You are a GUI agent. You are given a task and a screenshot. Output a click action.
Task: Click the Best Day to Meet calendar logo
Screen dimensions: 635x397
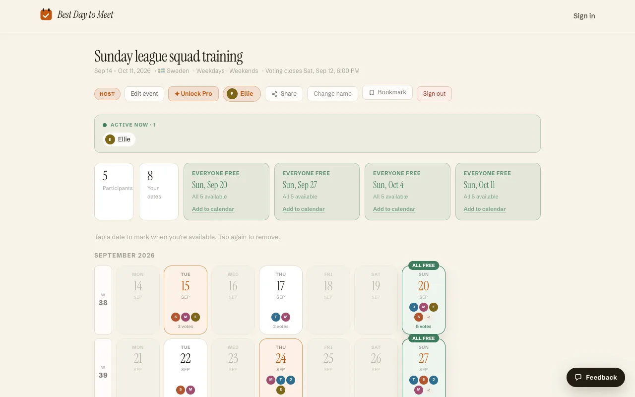(46, 14)
